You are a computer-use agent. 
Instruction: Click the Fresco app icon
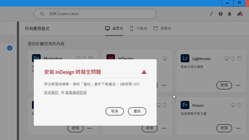[185, 105]
